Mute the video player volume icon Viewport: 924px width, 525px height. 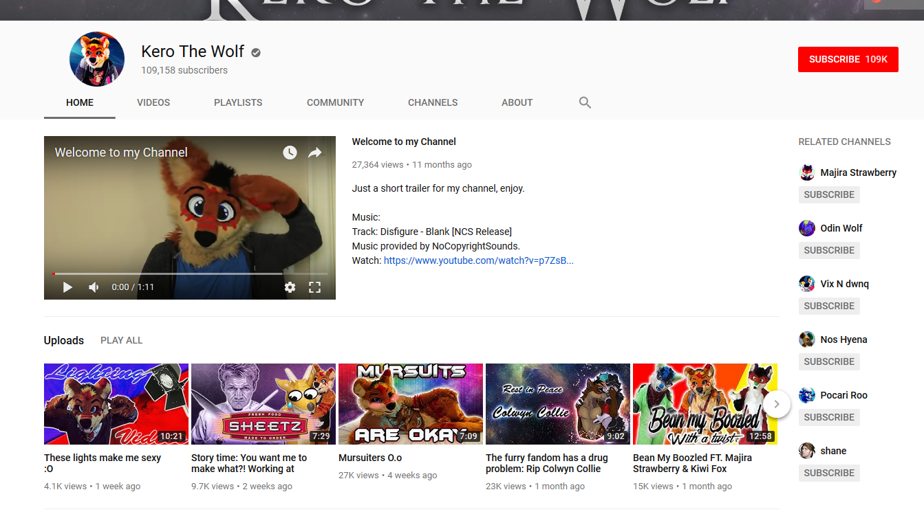tap(94, 287)
